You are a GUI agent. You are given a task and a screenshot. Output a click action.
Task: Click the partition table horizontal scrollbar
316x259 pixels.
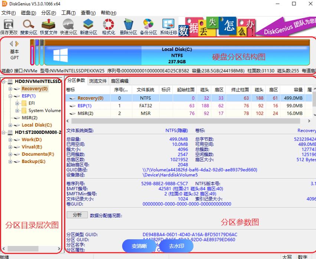186,121
